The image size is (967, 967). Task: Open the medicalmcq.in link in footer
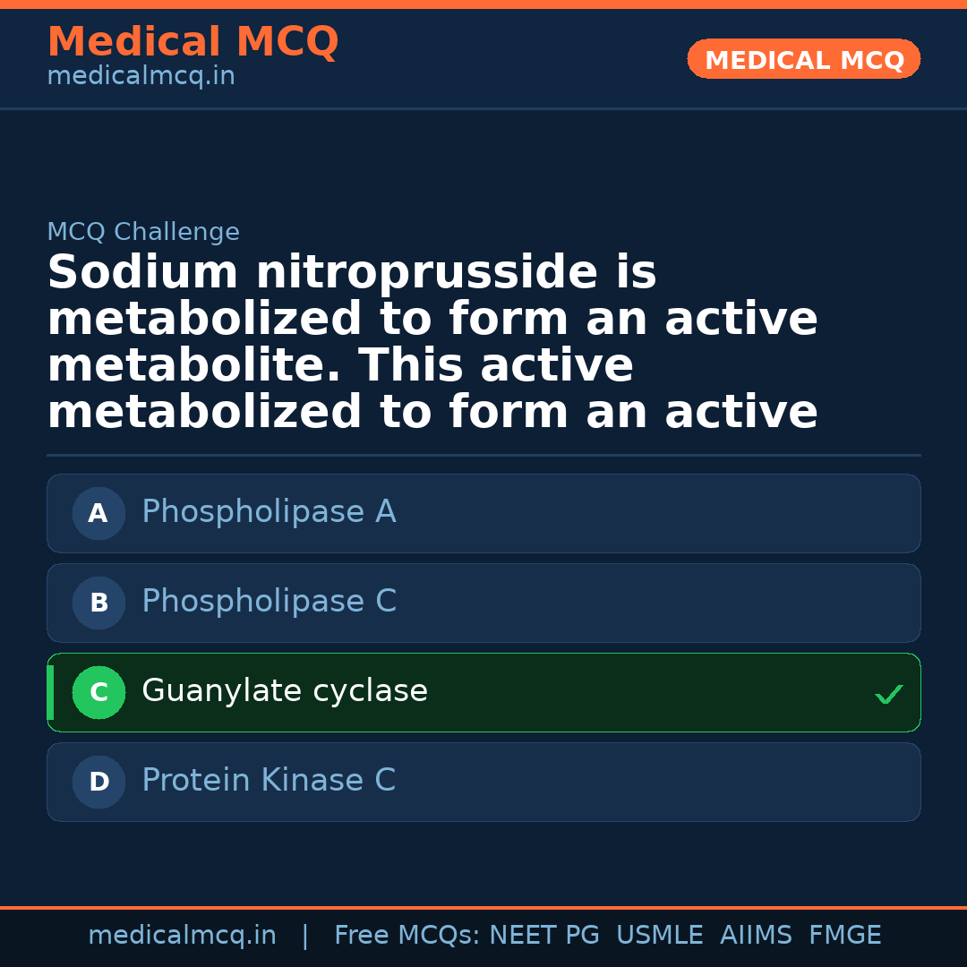(x=182, y=936)
